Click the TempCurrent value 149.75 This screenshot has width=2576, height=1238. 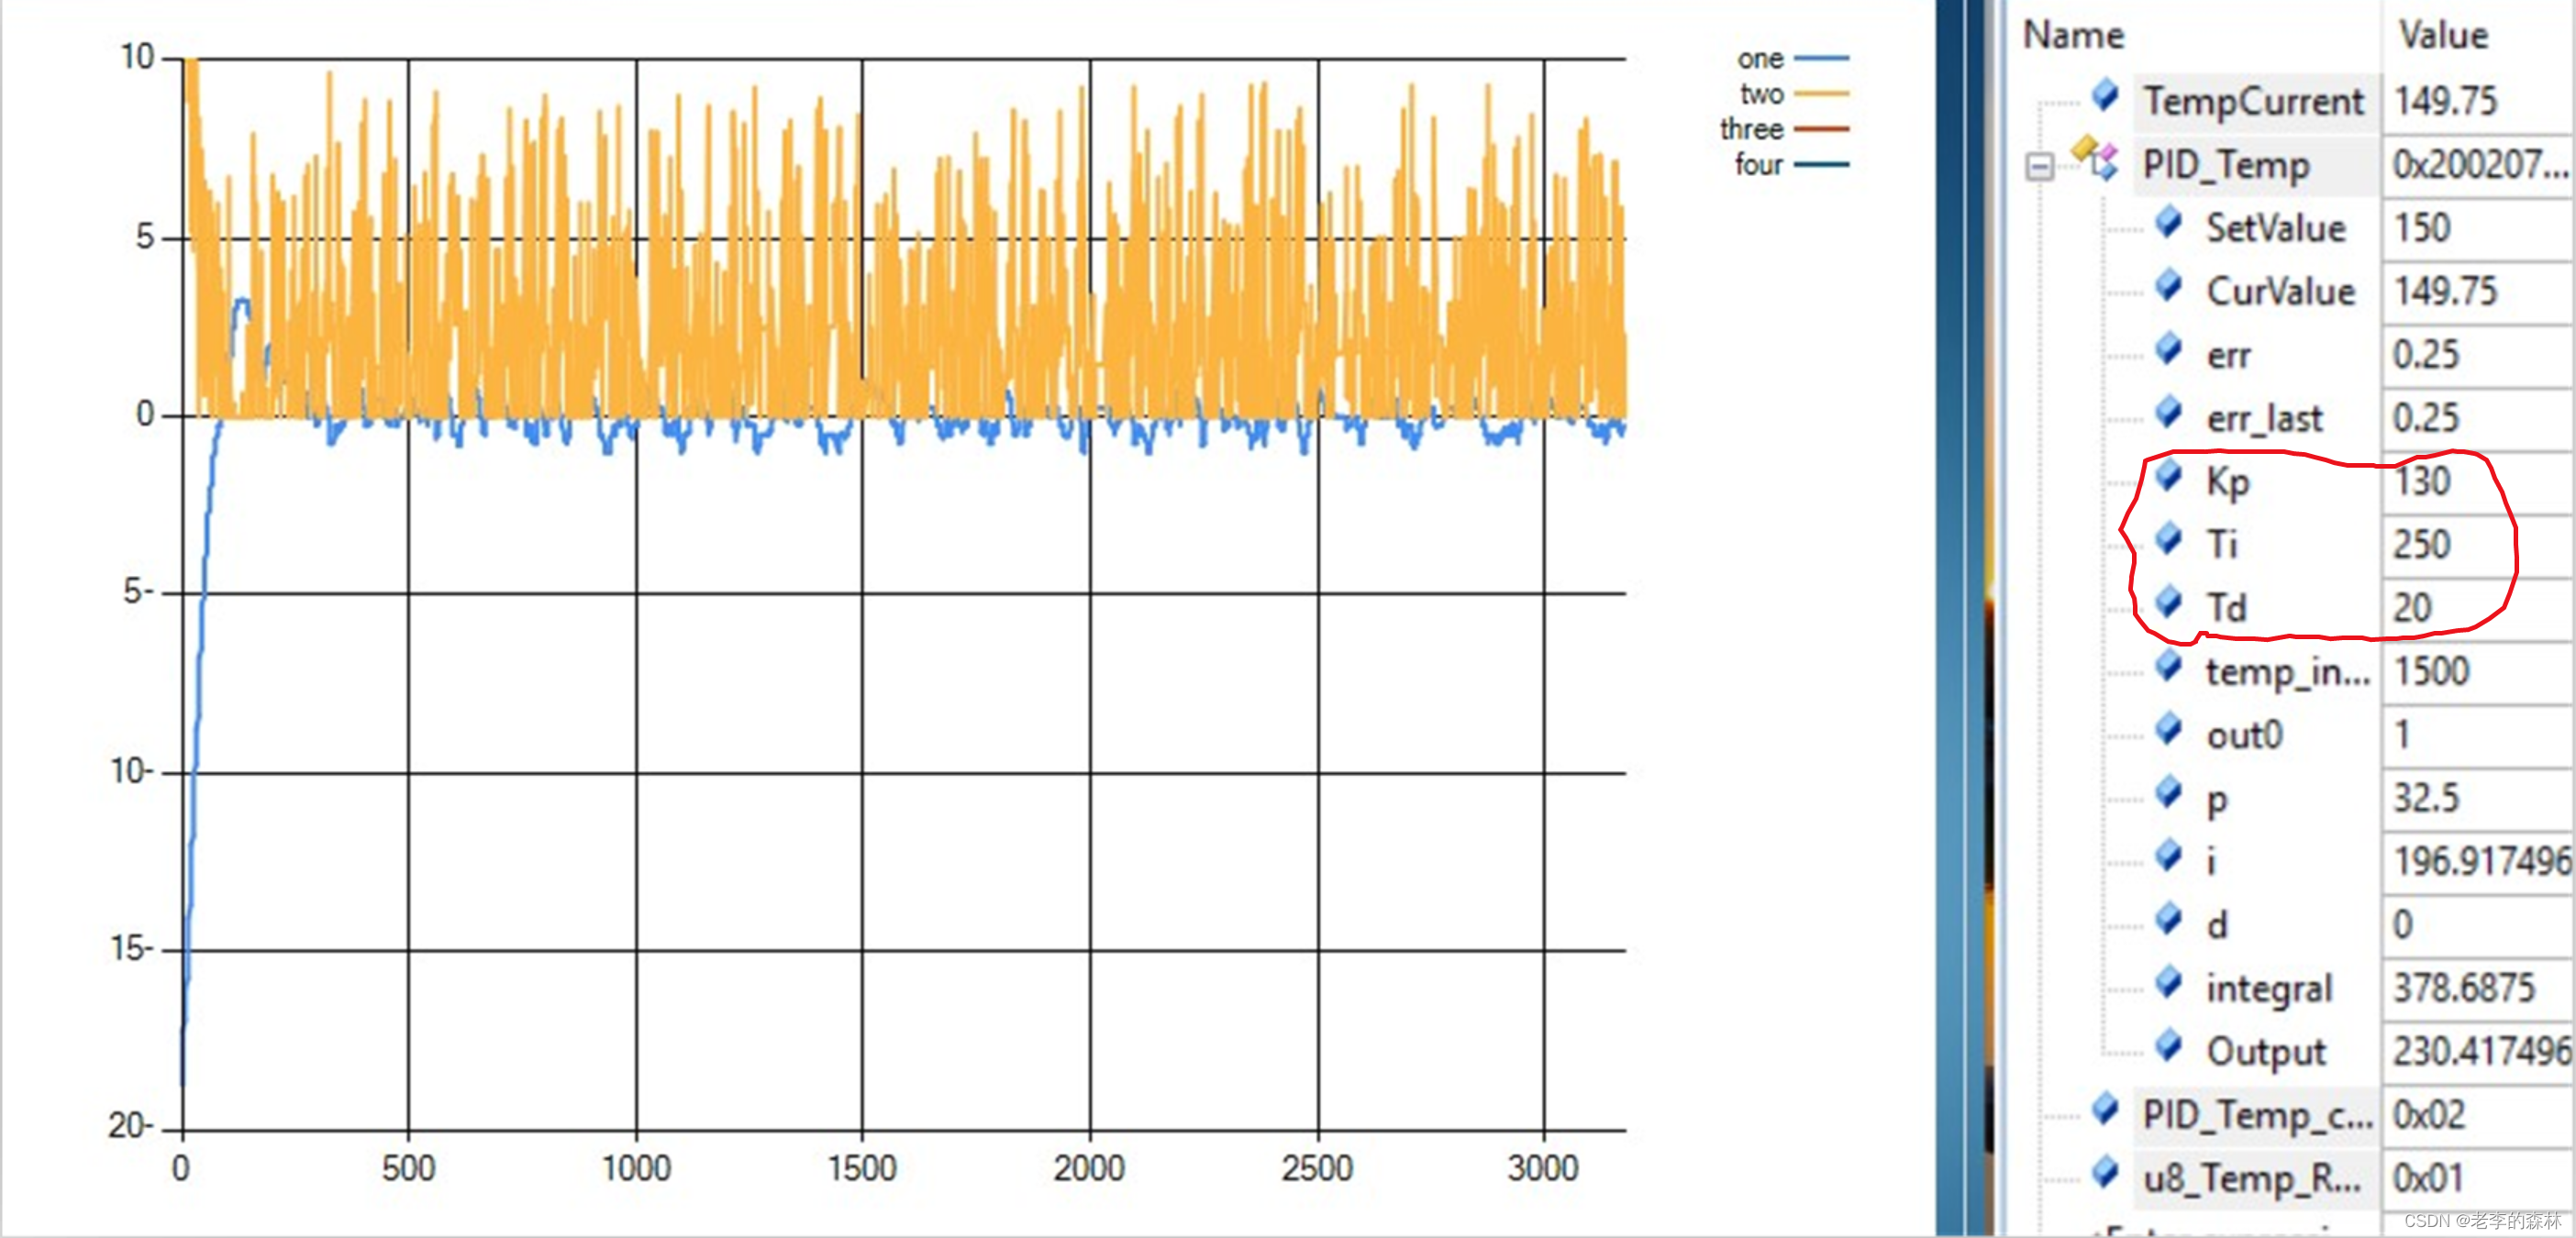(x=2446, y=101)
